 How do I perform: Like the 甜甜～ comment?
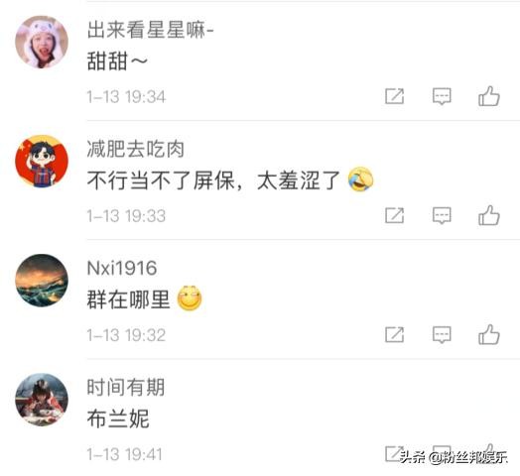tap(489, 96)
